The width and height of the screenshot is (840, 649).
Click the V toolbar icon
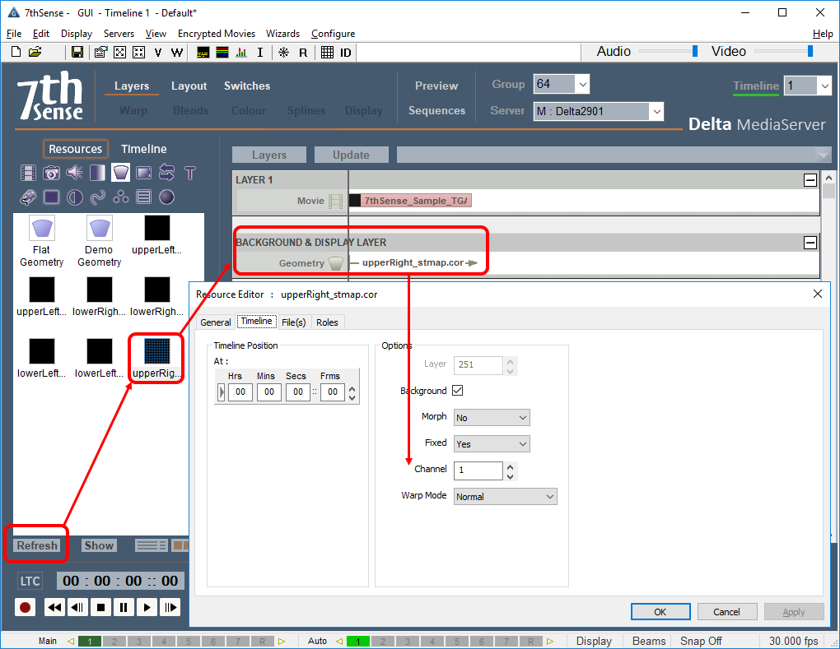point(157,53)
